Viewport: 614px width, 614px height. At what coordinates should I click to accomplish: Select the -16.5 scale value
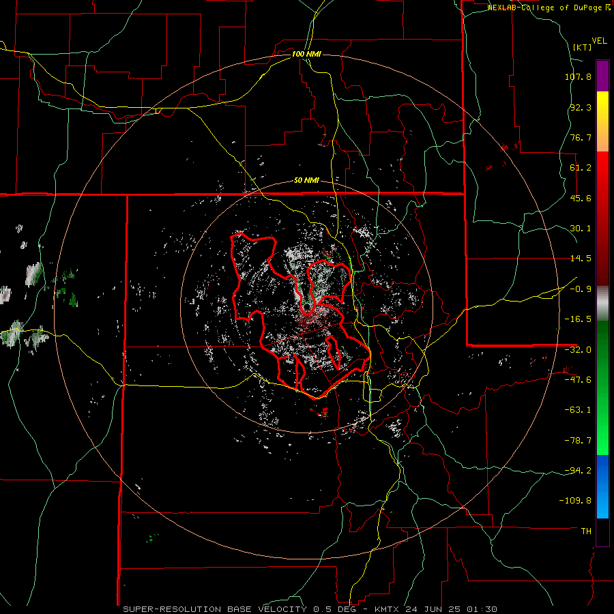point(578,319)
